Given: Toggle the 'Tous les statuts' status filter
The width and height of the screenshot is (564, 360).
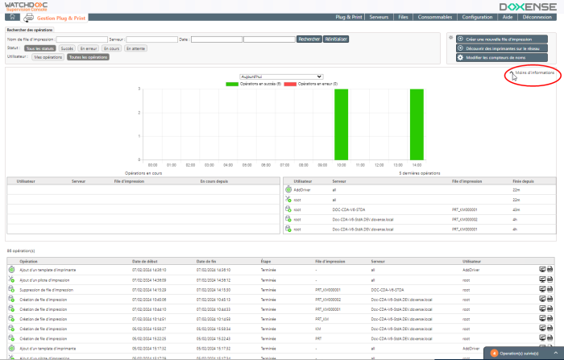Looking at the screenshot, I should coord(39,48).
